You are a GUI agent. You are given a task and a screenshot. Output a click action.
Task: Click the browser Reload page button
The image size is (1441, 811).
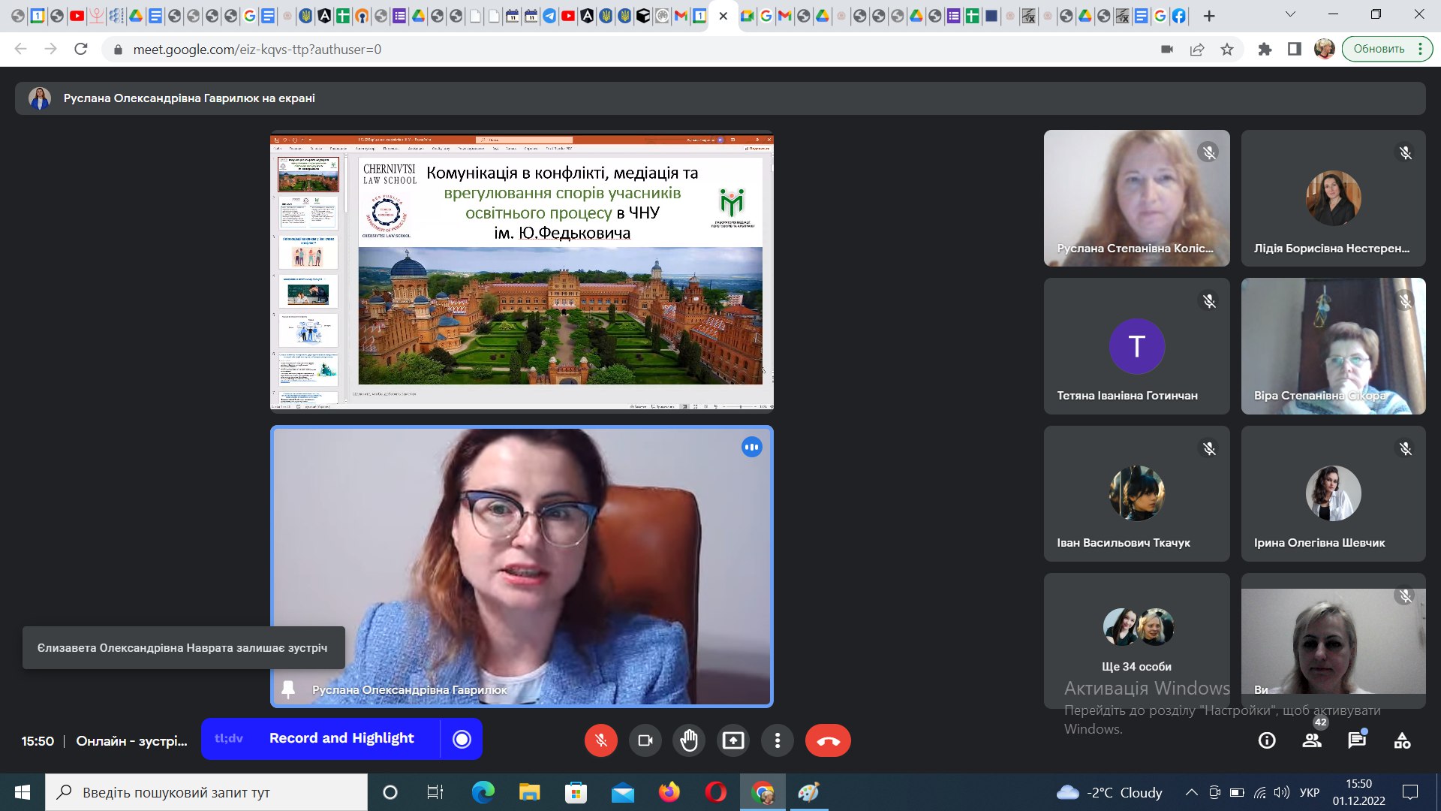tap(81, 49)
